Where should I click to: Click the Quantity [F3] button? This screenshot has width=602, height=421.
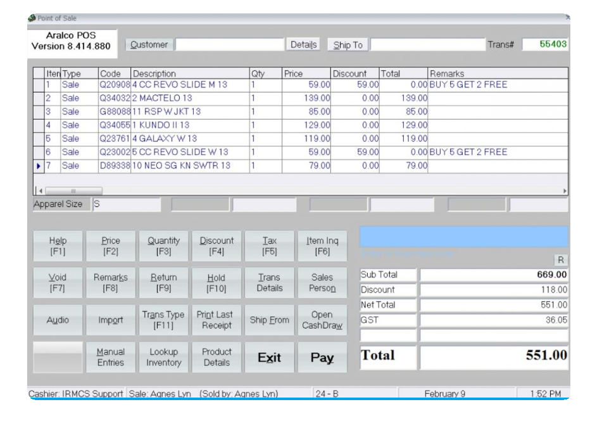tap(164, 246)
